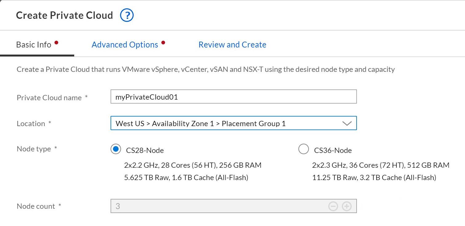Expand the Location chevron arrow

pos(347,124)
